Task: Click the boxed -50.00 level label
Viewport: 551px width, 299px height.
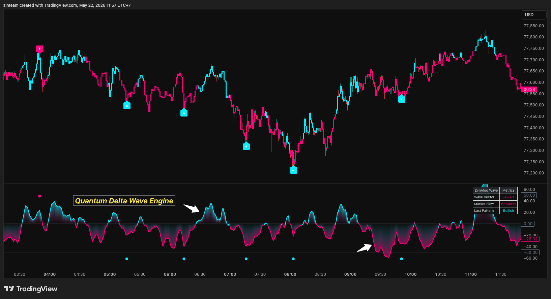Action: tap(530, 253)
